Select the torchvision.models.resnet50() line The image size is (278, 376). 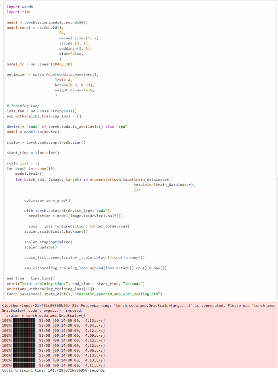coord(47,23)
